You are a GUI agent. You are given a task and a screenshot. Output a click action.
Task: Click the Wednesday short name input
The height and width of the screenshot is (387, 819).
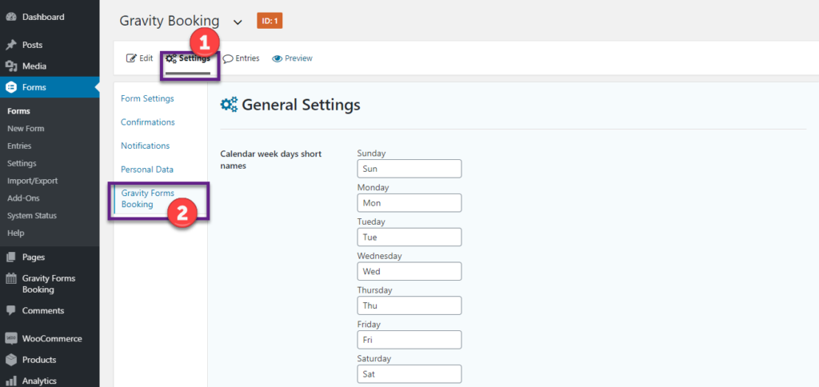pyautogui.click(x=409, y=272)
